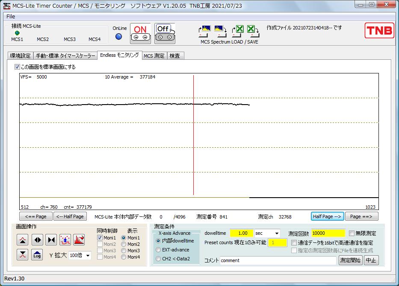
Task: Click the Page ==> button
Action: pos(361,216)
